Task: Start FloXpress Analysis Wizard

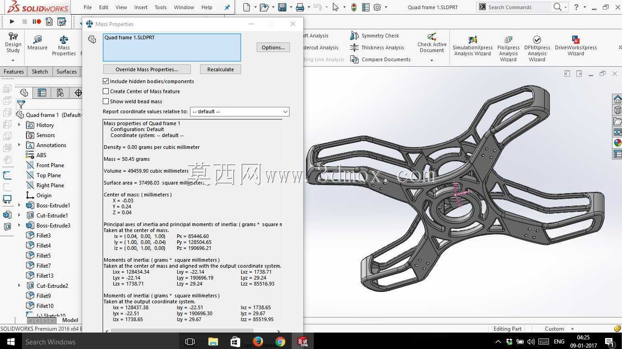Action: [x=508, y=48]
